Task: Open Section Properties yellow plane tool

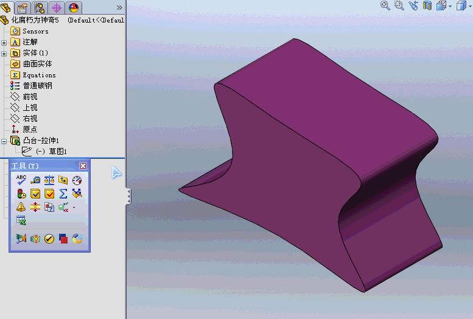Action: click(x=63, y=180)
